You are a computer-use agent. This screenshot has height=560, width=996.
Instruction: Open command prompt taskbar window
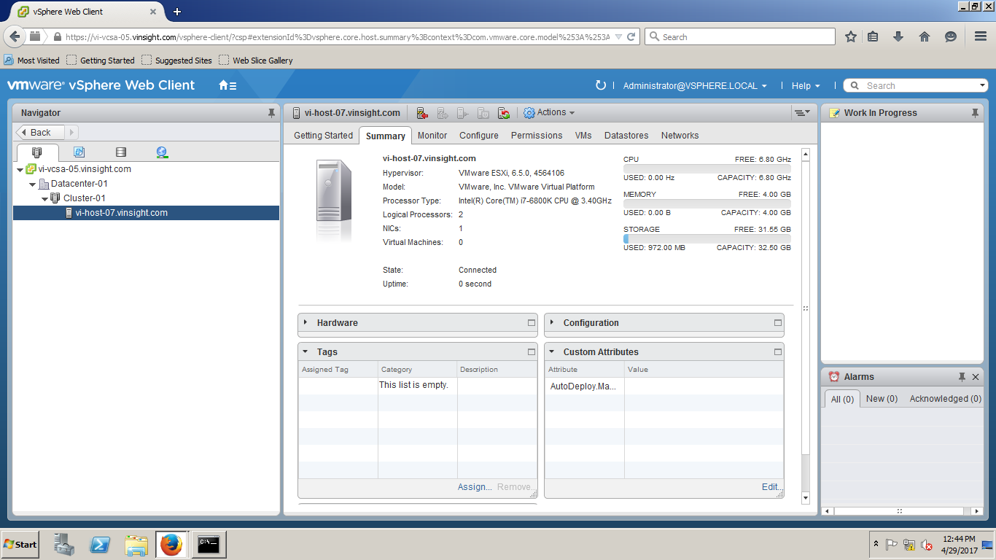(x=209, y=544)
